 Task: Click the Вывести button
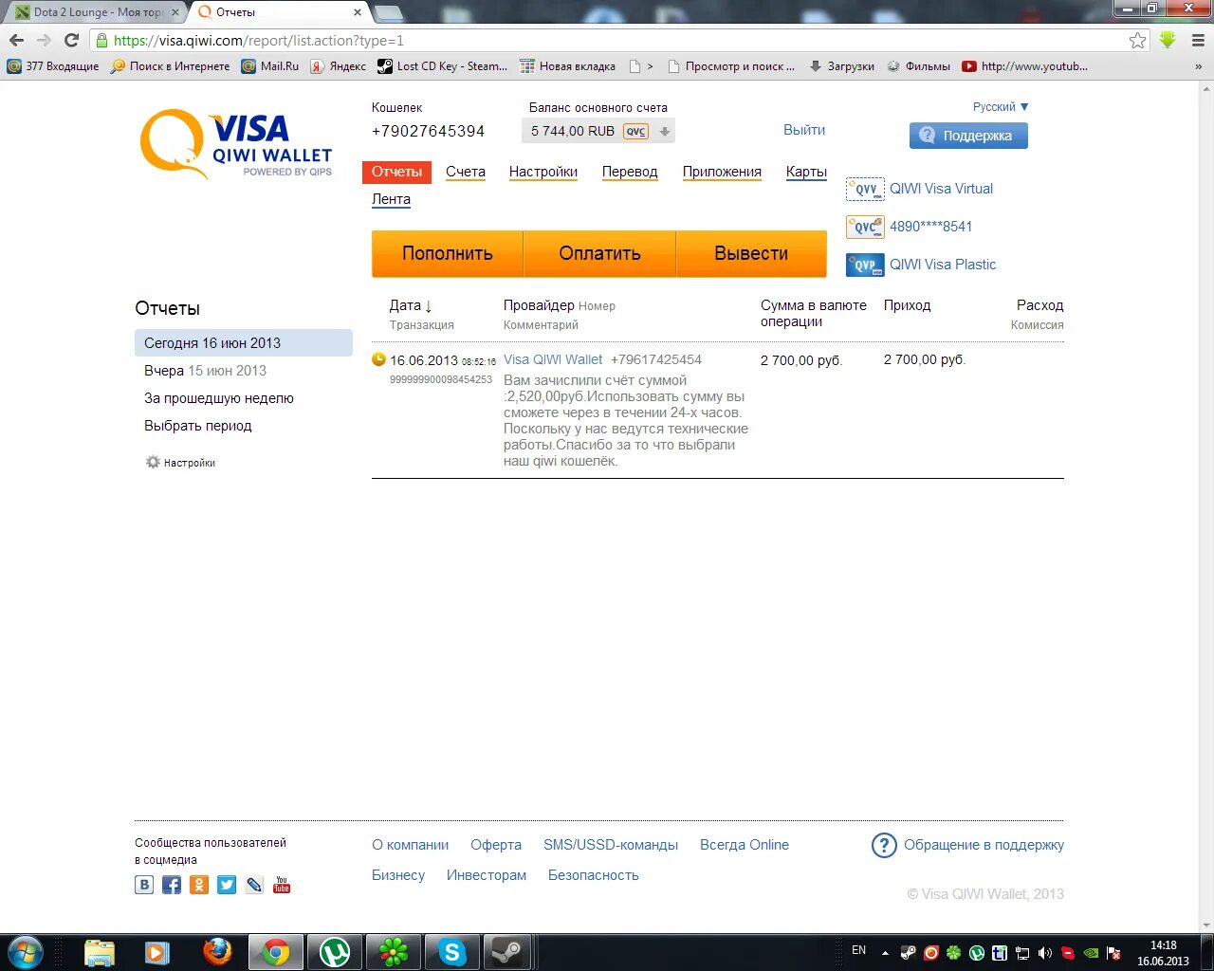coord(751,253)
